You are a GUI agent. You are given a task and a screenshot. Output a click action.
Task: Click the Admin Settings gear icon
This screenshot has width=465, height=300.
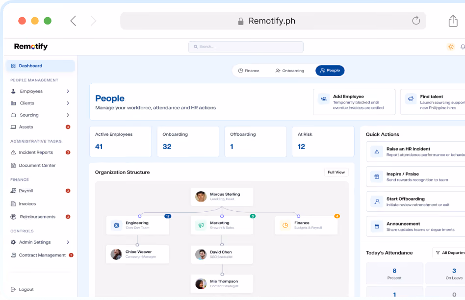13,242
